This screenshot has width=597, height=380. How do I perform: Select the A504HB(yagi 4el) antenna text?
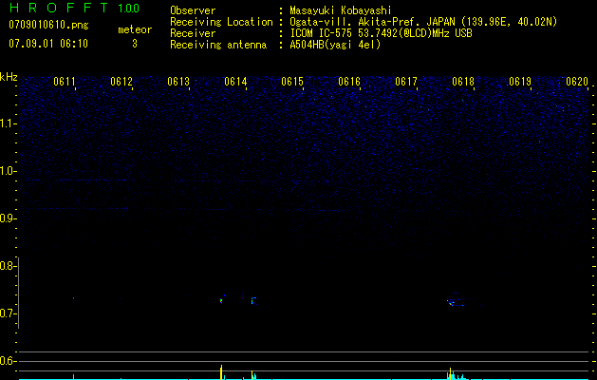click(335, 45)
